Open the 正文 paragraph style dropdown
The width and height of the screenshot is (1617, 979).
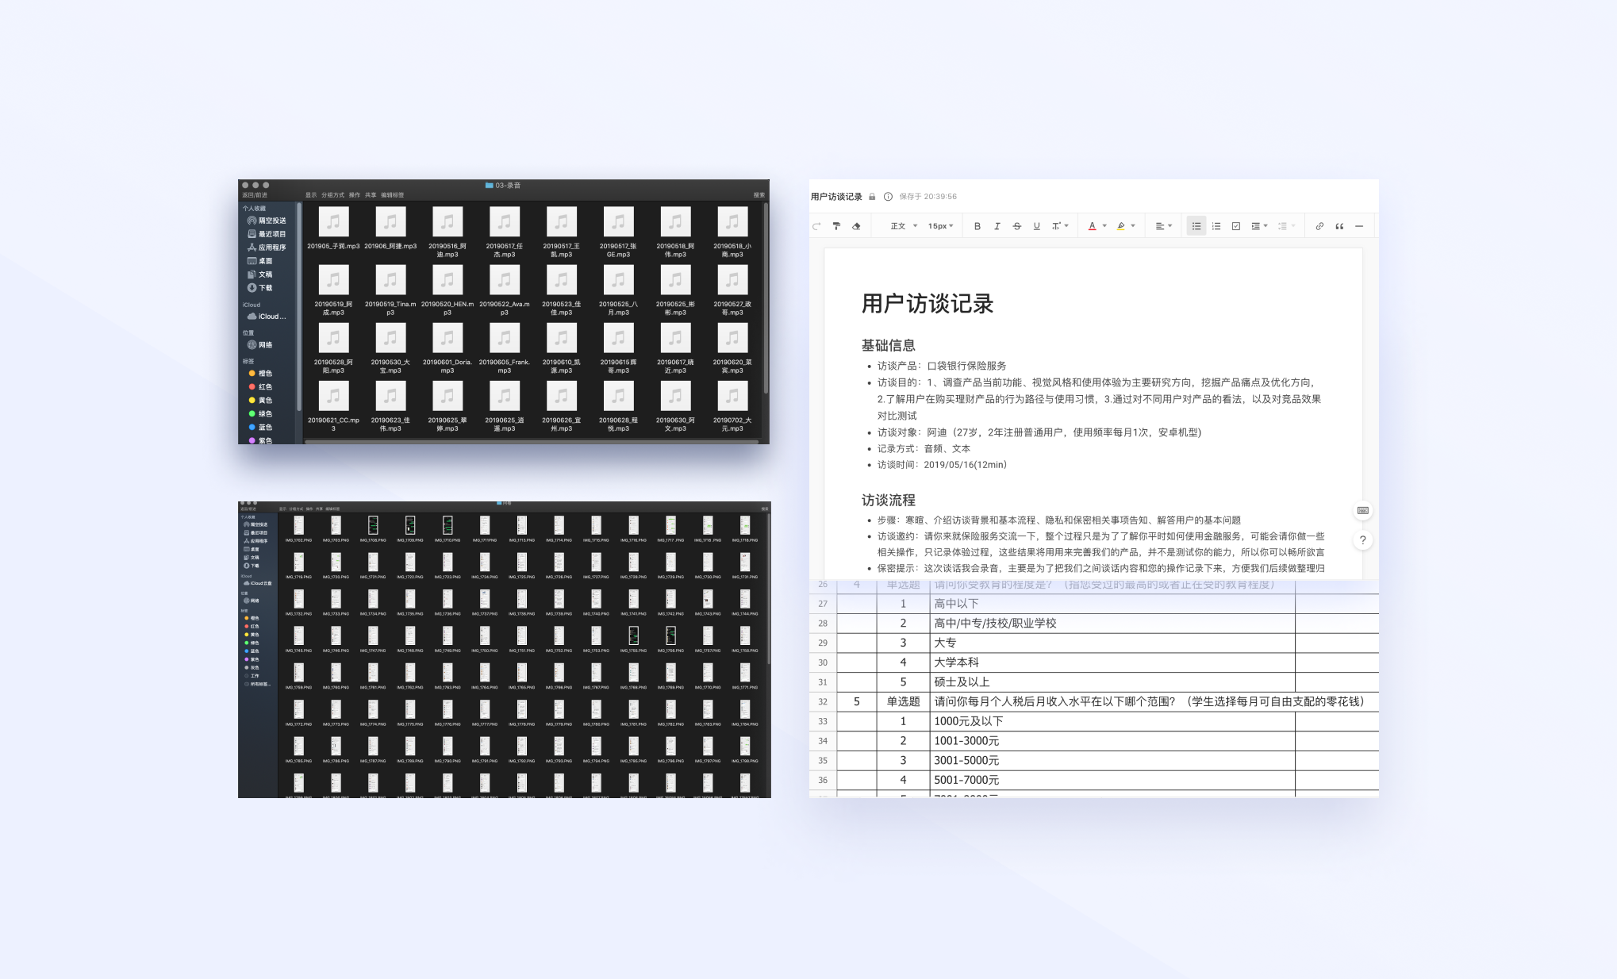[904, 226]
